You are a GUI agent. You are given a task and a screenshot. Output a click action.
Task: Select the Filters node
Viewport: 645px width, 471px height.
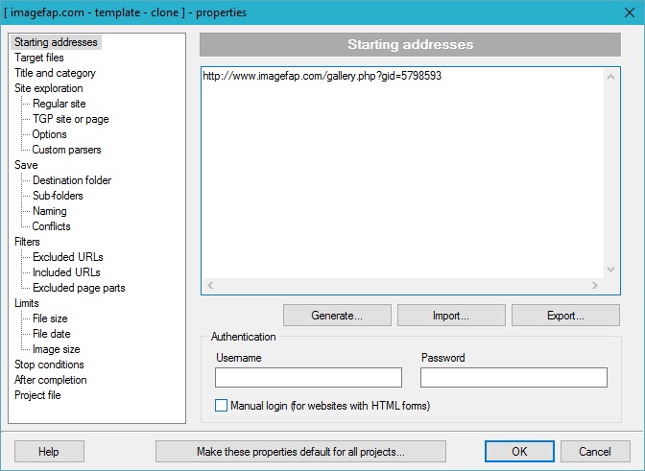click(27, 242)
